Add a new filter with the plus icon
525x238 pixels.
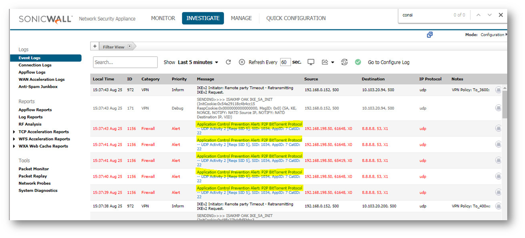point(95,47)
